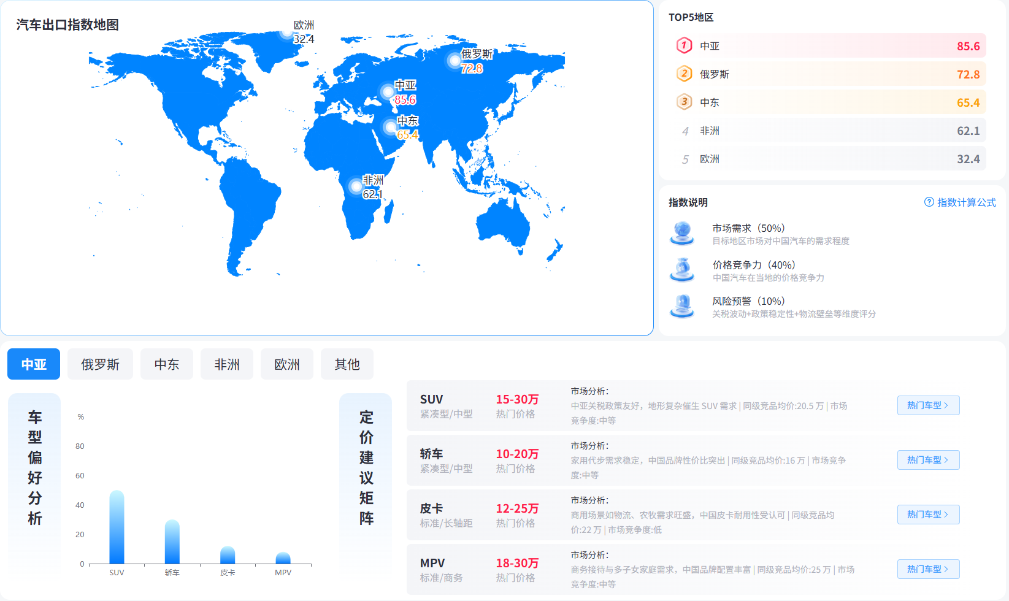Click the rank 2 badge icon for 俄罗斯
Viewport: 1009px width, 601px height.
click(x=684, y=74)
